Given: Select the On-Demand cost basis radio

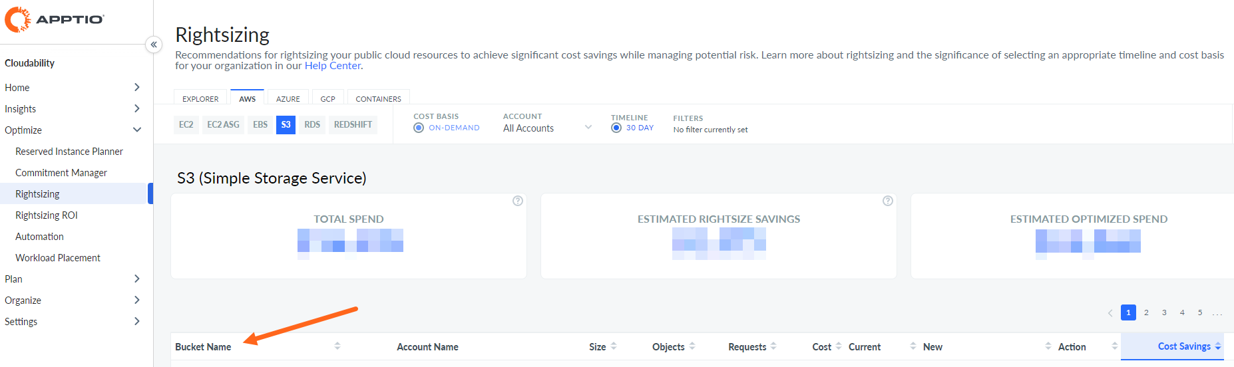Looking at the screenshot, I should (x=419, y=128).
